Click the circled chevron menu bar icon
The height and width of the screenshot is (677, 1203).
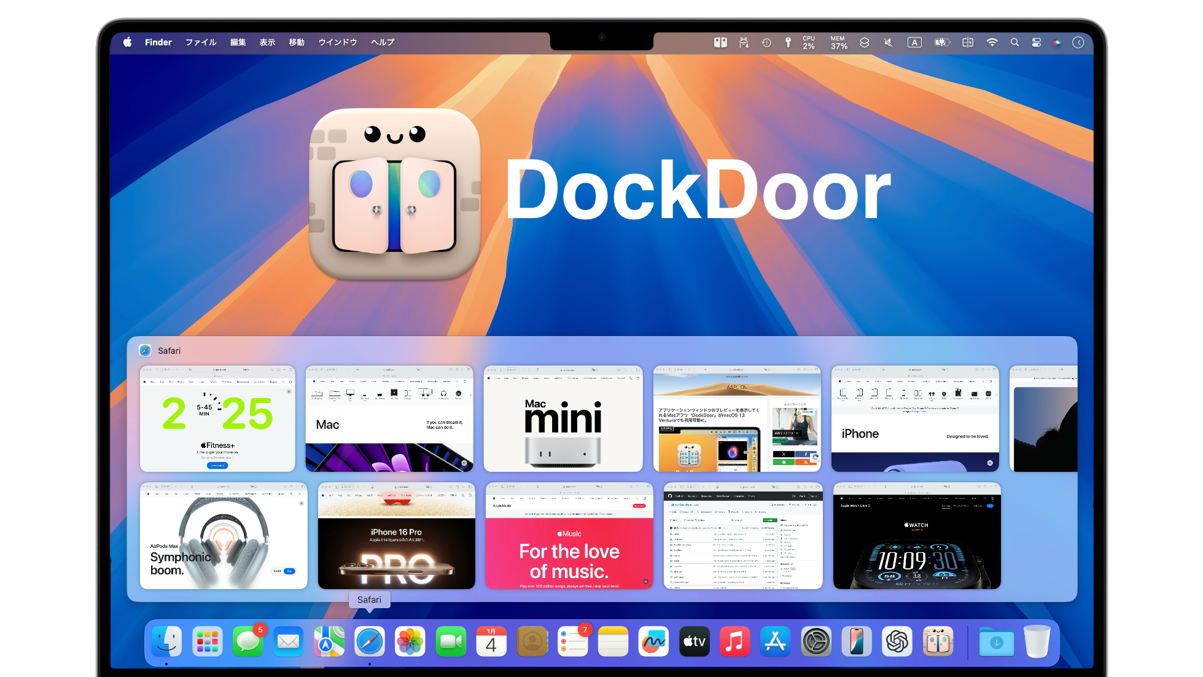pos(1078,42)
